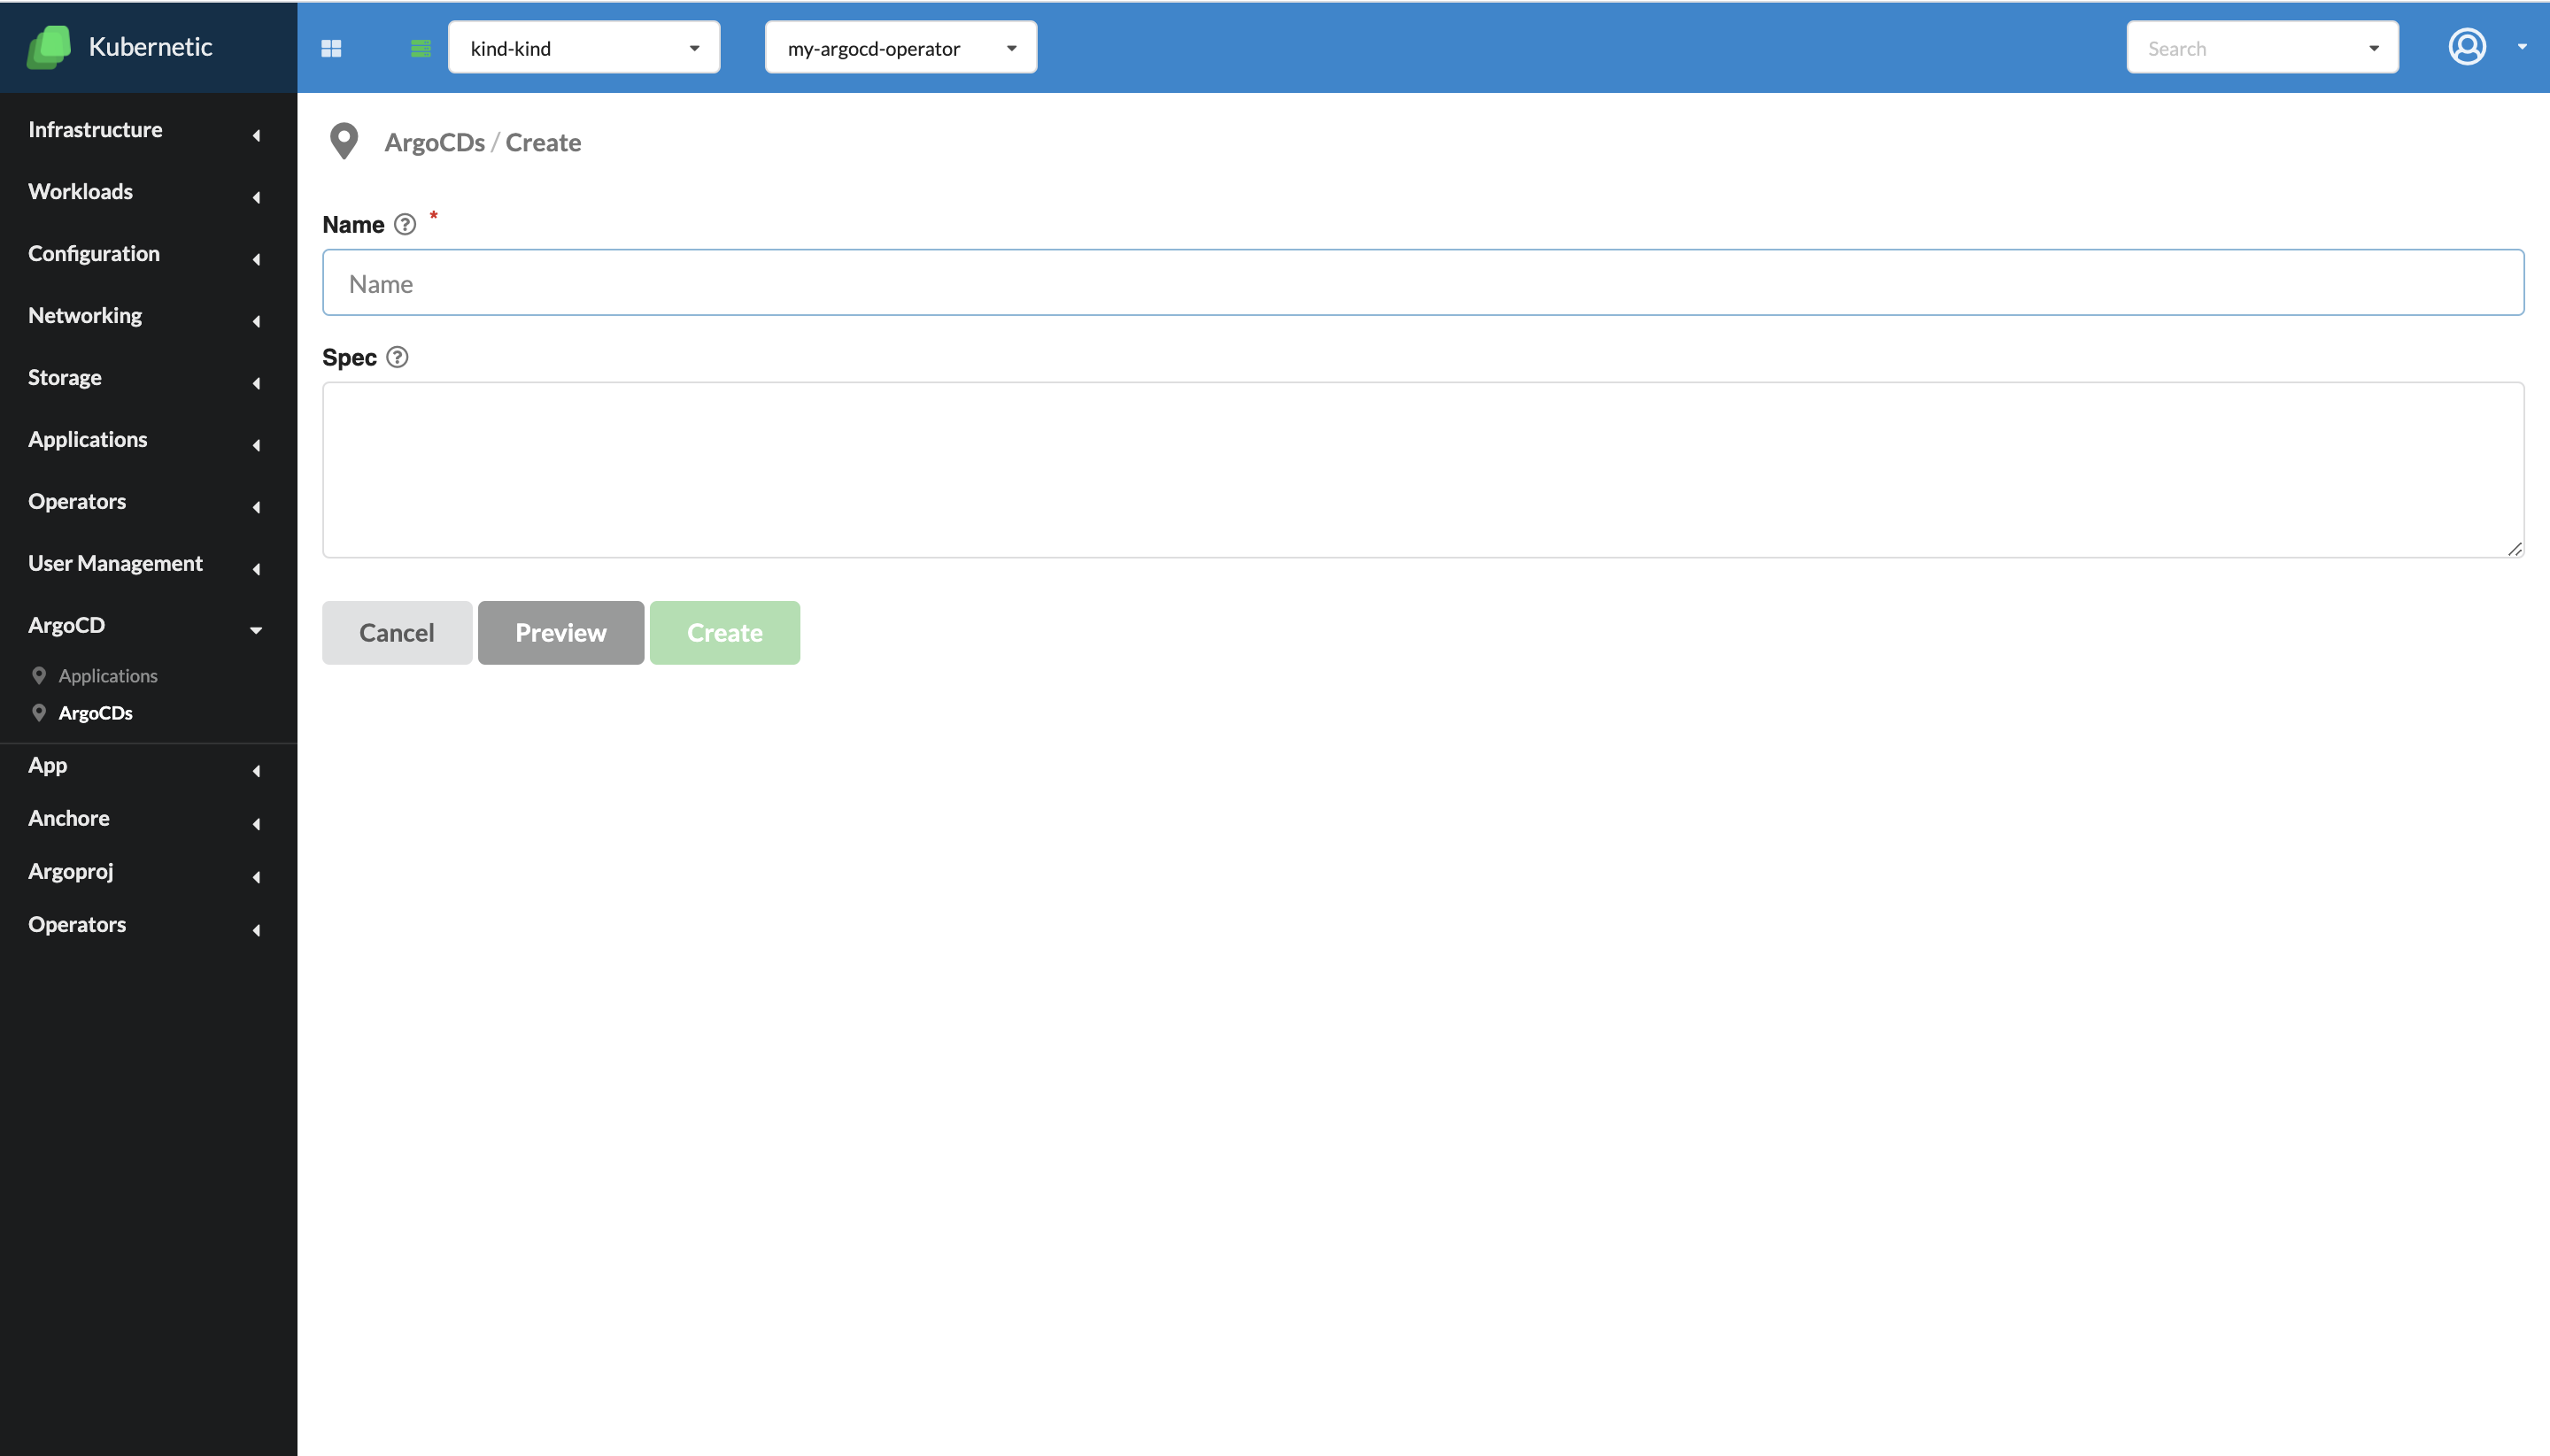The height and width of the screenshot is (1456, 2550).
Task: Click the Cancel button
Action: [x=396, y=633]
